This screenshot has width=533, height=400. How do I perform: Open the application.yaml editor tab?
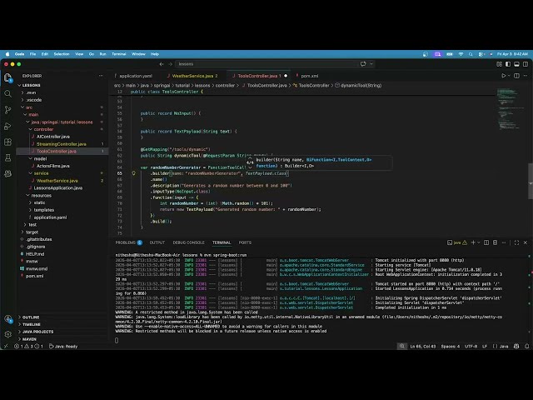[x=136, y=76]
